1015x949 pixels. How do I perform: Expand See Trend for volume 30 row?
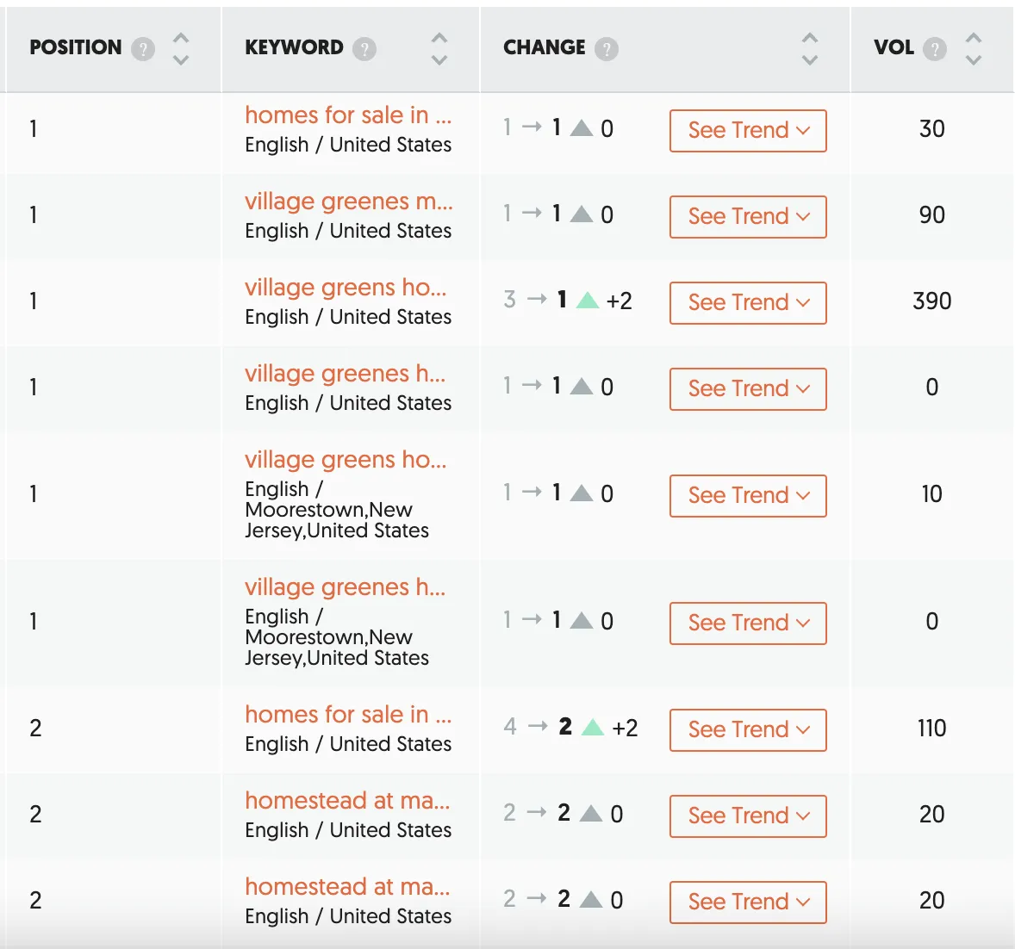point(748,130)
